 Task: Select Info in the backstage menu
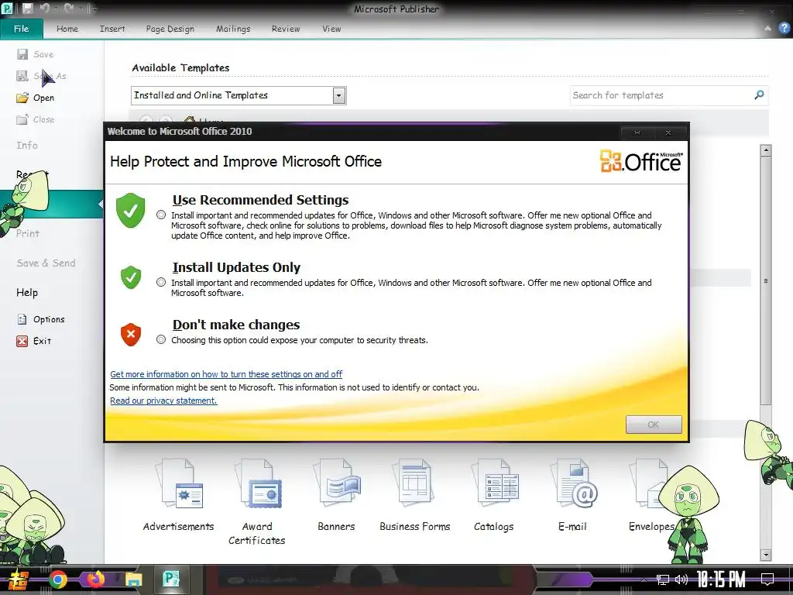(x=27, y=145)
